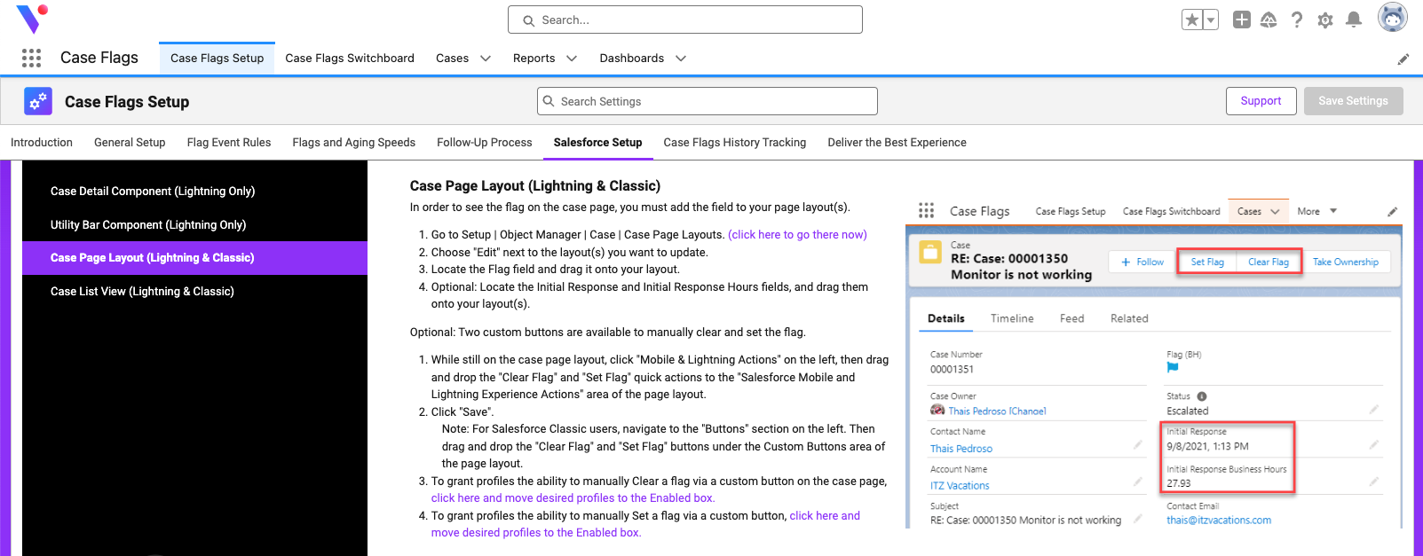Open the user profile avatar
Viewport: 1423px width, 556px height.
tap(1393, 17)
